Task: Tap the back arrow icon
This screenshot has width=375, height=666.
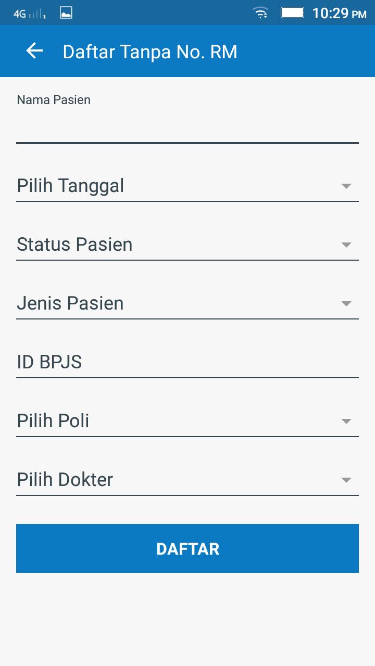Action: pyautogui.click(x=34, y=51)
